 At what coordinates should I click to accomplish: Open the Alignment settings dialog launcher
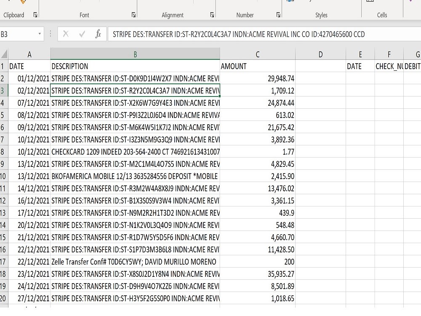212,15
